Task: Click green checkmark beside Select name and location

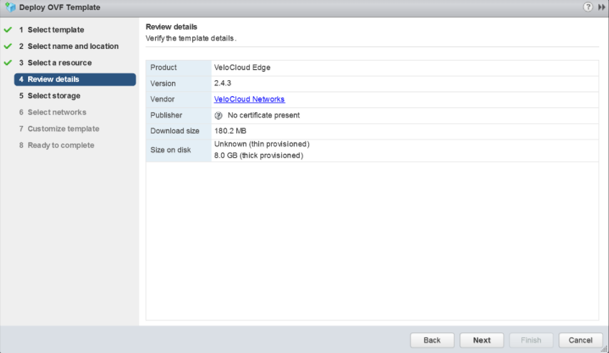Action: pyautogui.click(x=8, y=46)
